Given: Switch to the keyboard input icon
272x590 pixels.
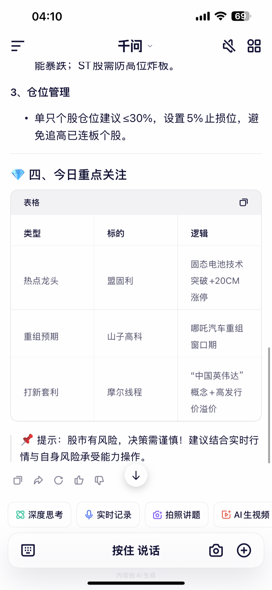Looking at the screenshot, I should [28, 550].
